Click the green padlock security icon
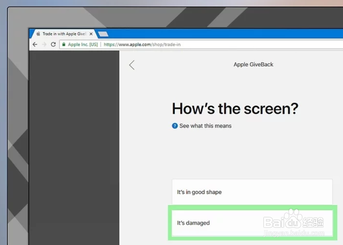The image size is (343, 245). point(64,44)
